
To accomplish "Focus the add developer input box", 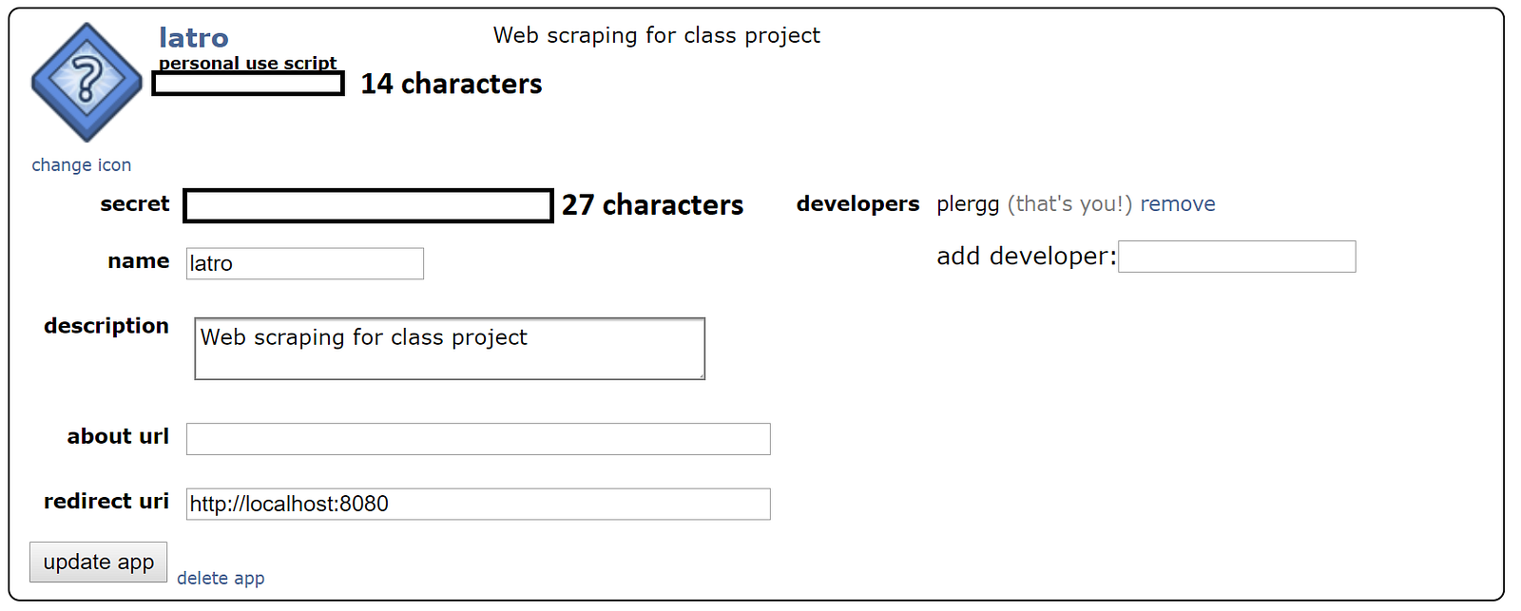I will pos(1237,257).
